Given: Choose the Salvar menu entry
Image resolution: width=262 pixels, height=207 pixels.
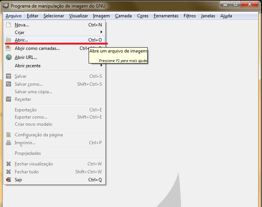Looking at the screenshot, I should tap(54, 76).
